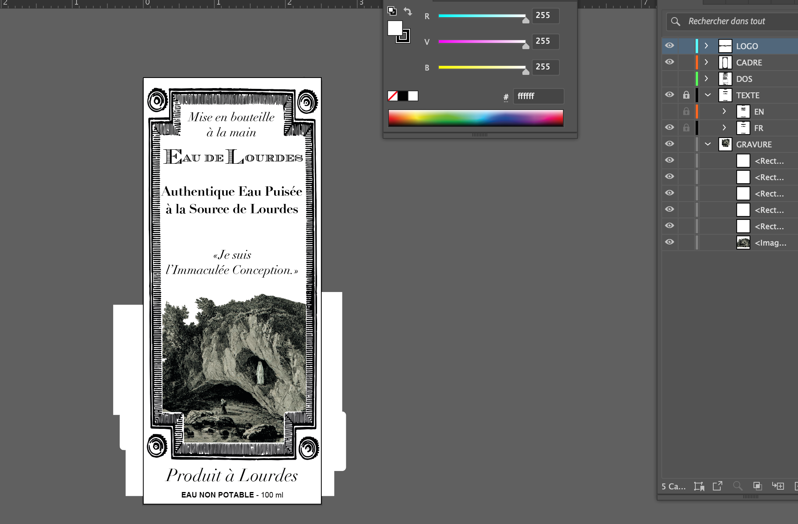
Task: Toggle visibility of CADRE layer
Action: click(x=670, y=62)
